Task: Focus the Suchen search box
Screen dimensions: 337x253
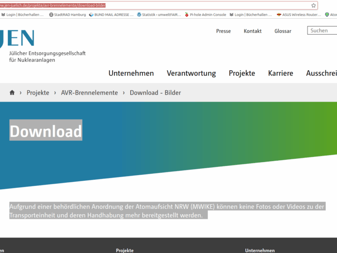Action: tap(322, 30)
